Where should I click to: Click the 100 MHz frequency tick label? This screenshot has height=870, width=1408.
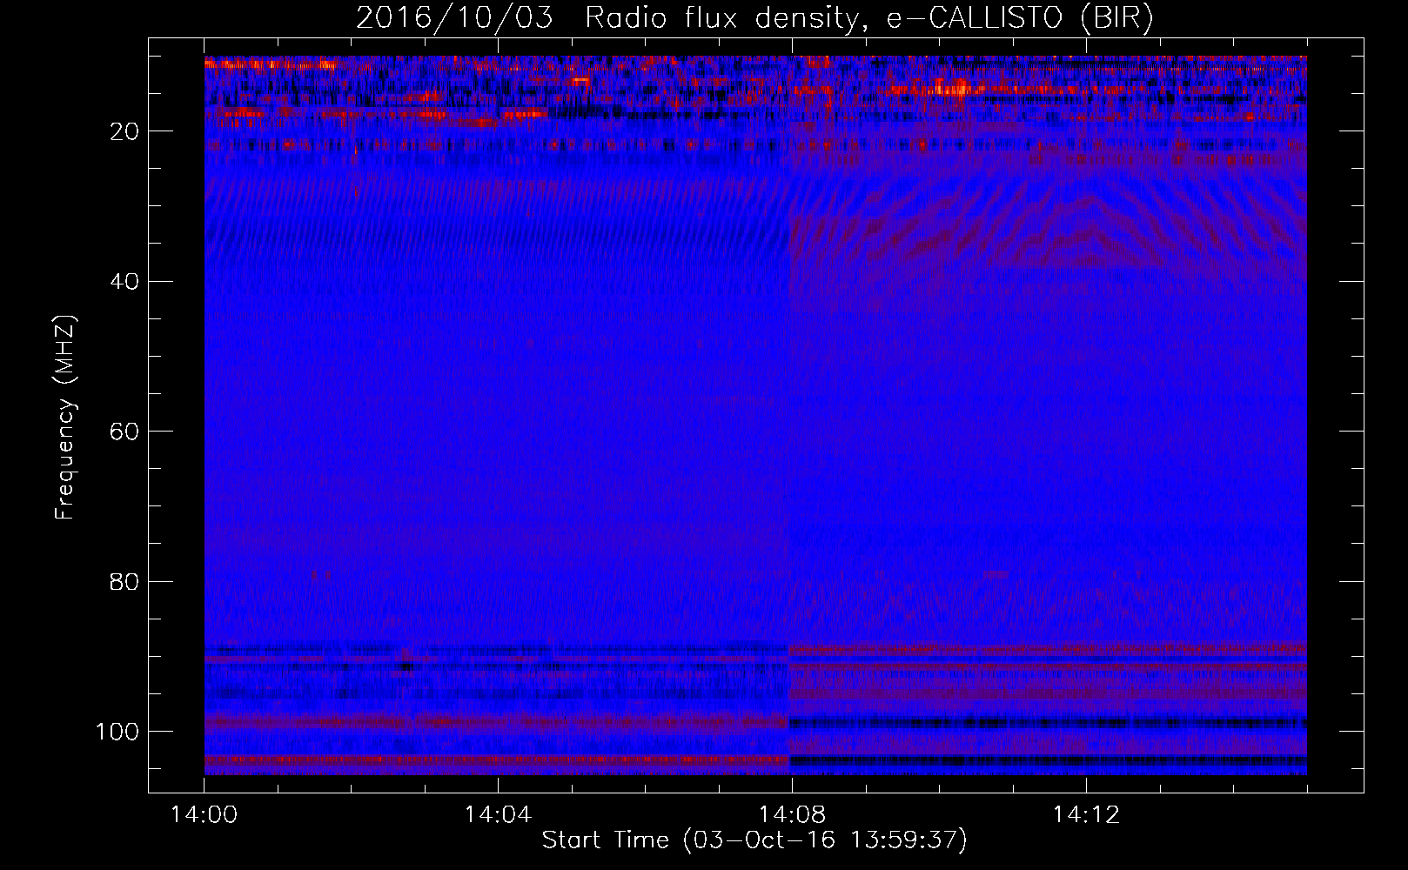click(x=117, y=732)
